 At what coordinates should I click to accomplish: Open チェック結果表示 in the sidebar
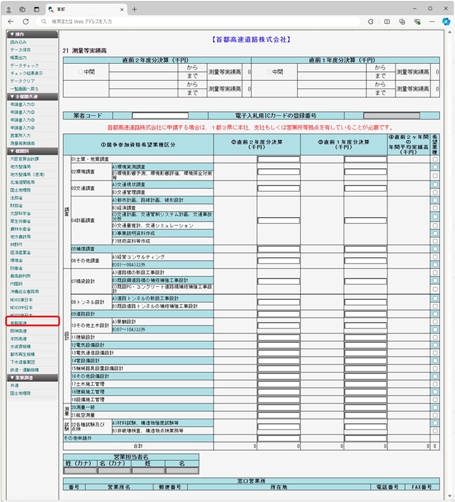click(x=27, y=73)
